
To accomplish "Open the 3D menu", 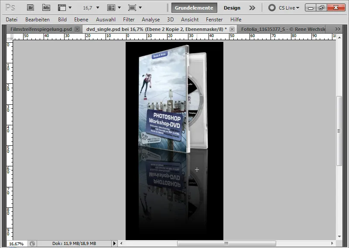I will (170, 20).
